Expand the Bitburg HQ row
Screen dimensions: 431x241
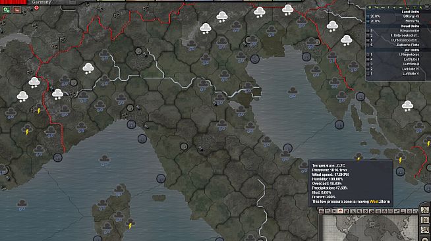(x=368, y=16)
